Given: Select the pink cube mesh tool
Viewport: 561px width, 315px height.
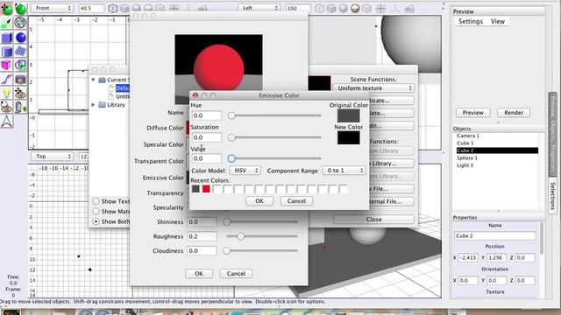Looking at the screenshot, I should coord(7,65).
